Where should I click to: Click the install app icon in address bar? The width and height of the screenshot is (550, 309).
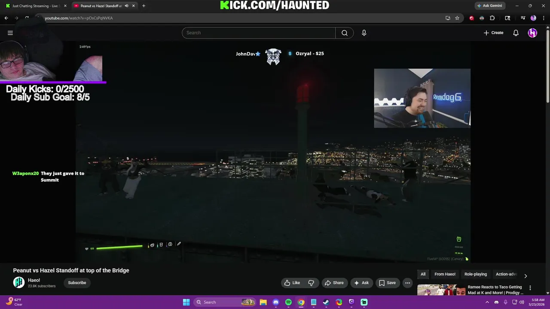point(448,18)
